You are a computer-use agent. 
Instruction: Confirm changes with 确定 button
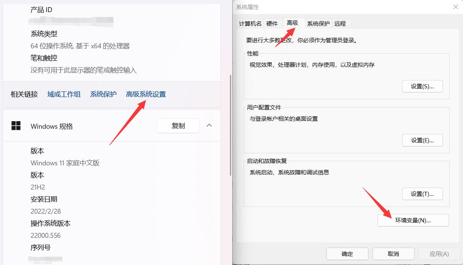[x=347, y=254]
